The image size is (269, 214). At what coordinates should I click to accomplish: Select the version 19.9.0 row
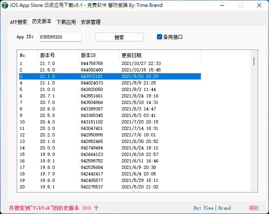(110, 154)
